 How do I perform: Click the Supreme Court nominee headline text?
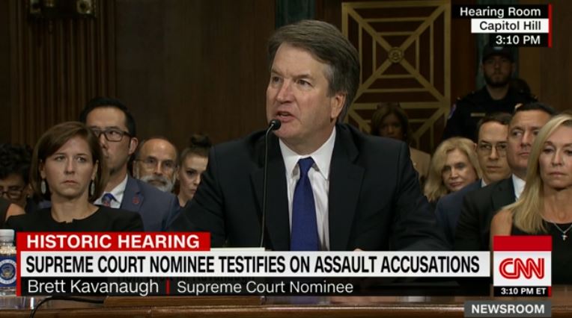(252, 264)
